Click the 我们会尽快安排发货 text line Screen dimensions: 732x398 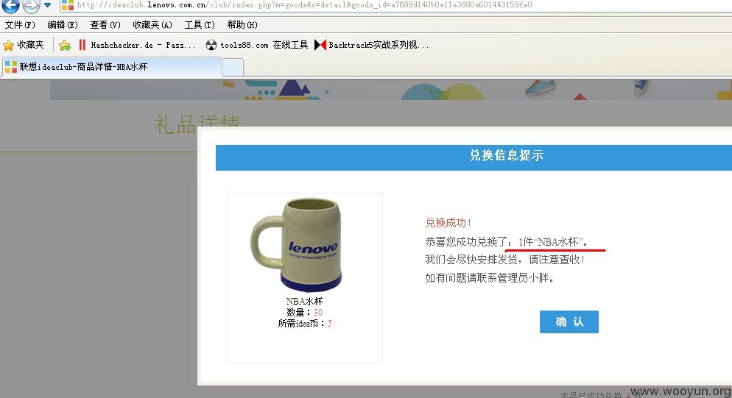tap(504, 260)
